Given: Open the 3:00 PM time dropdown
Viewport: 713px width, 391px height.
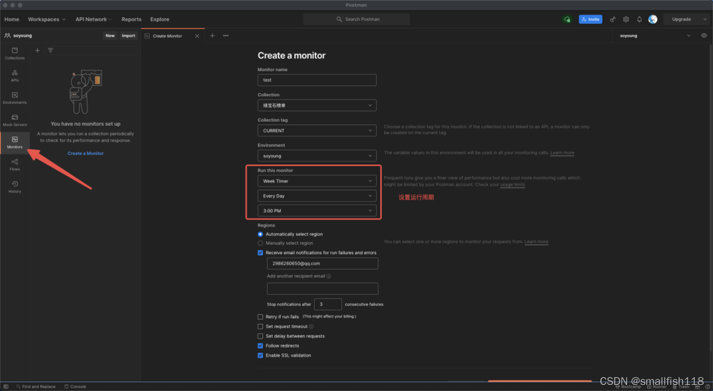Looking at the screenshot, I should click(317, 211).
